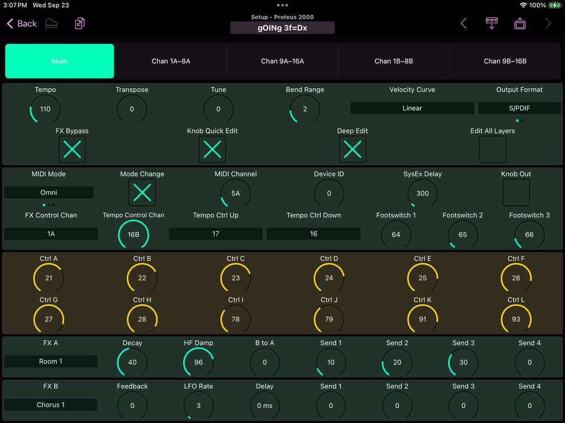Click B to A knob
This screenshot has height=423, width=565.
pos(265,362)
